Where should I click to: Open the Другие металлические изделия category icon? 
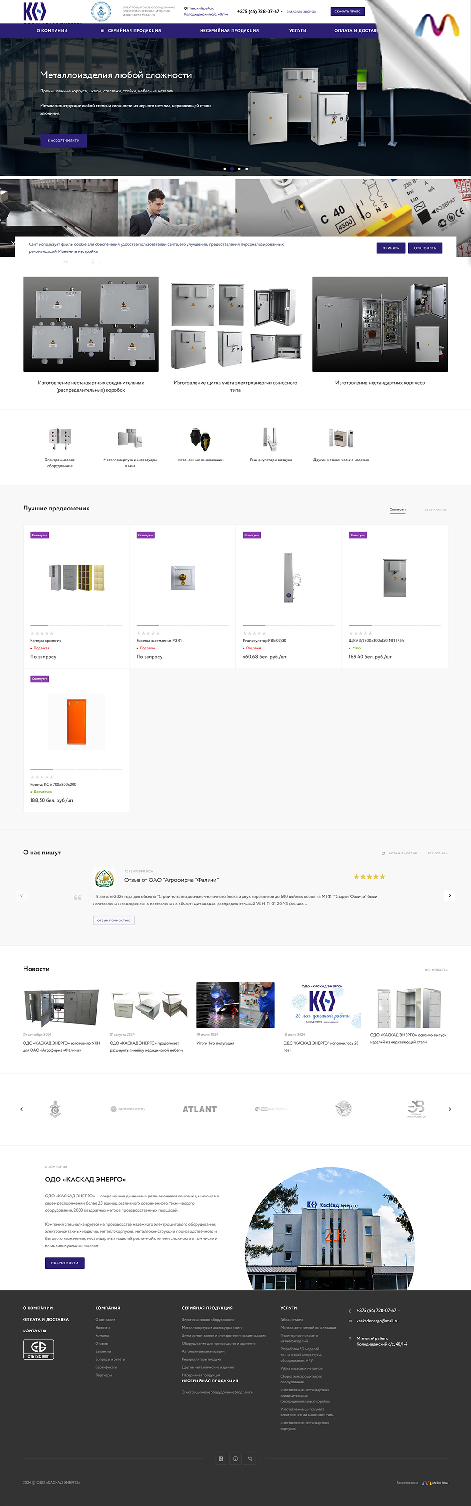coord(341,438)
